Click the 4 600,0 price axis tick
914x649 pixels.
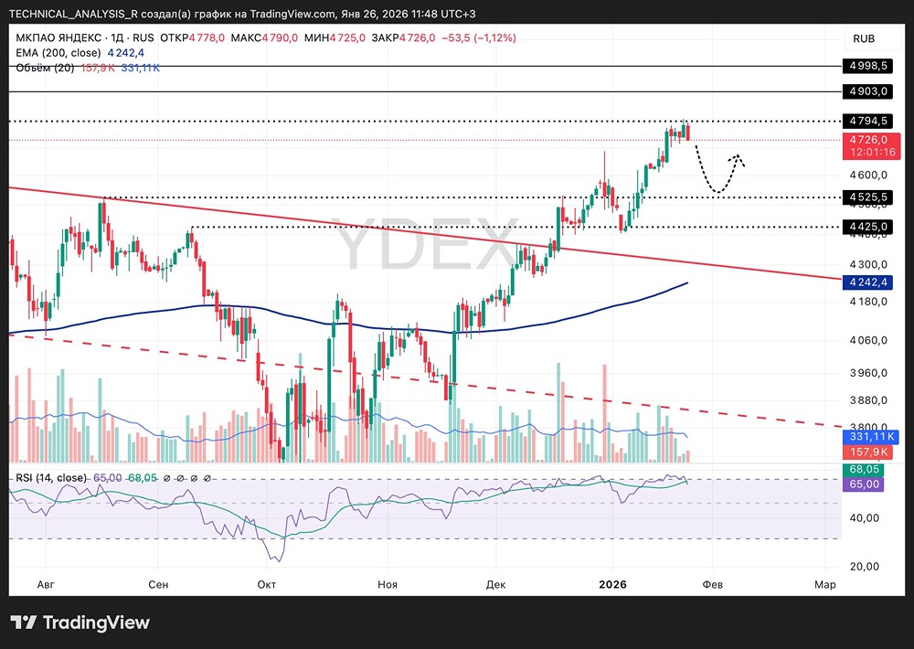coord(868,175)
